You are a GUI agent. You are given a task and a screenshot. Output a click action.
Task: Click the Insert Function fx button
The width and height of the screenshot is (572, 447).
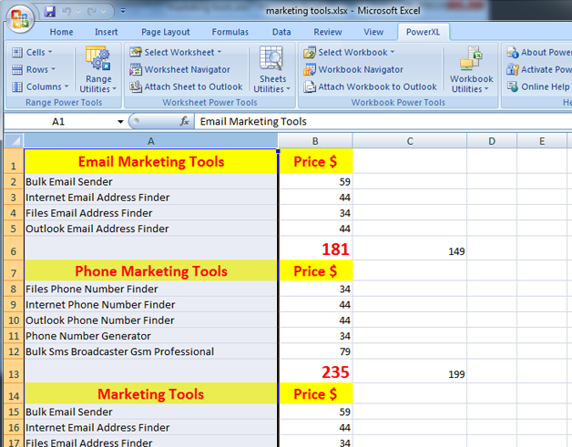[x=184, y=121]
